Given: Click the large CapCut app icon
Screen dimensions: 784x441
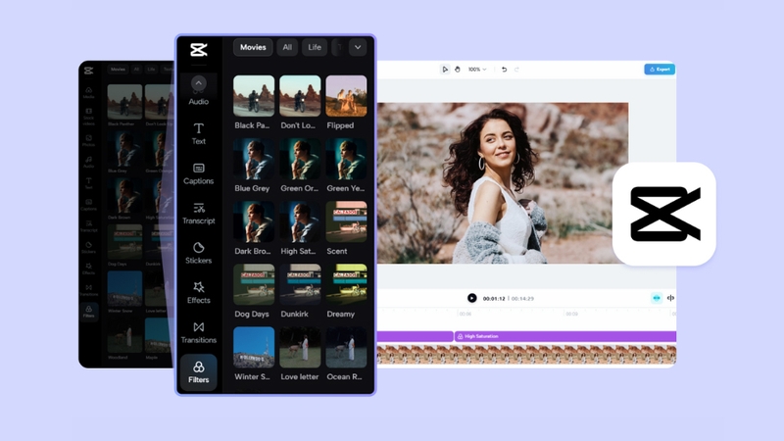Looking at the screenshot, I should 664,214.
